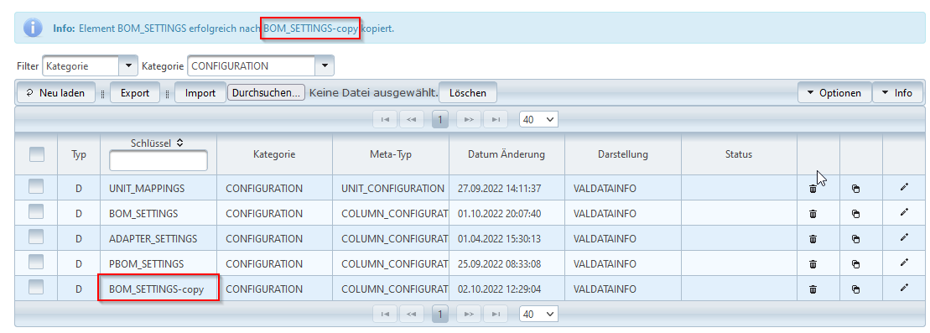Copy the ADAPTER_SETTINGS element
The width and height of the screenshot is (930, 333).
[855, 238]
